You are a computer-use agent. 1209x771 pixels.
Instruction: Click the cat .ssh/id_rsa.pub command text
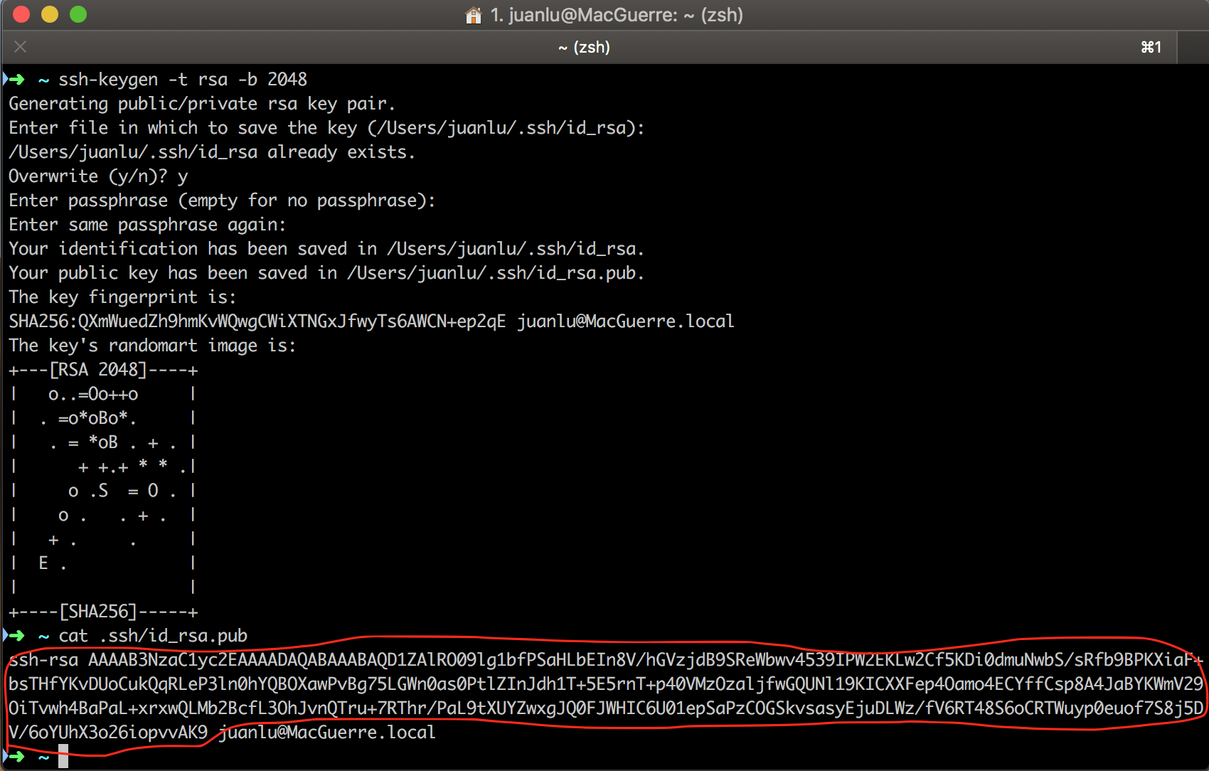(153, 635)
